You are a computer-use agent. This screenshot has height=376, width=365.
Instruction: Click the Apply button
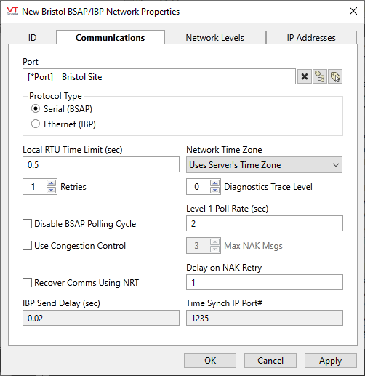330,361
